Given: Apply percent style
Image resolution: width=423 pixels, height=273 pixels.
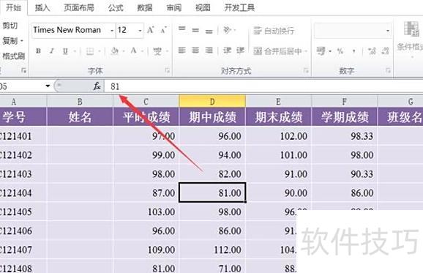Looking at the screenshot, I should coord(340,51).
